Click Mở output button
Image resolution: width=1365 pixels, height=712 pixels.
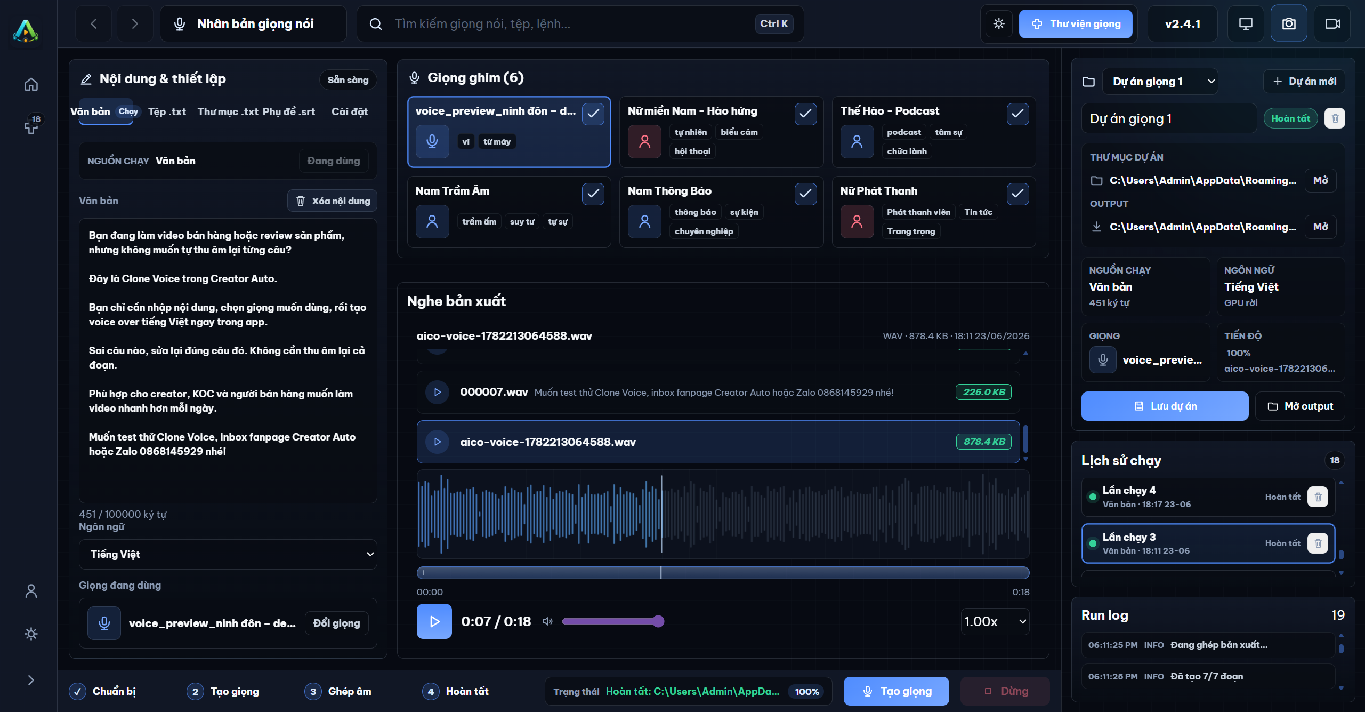tap(1300, 406)
